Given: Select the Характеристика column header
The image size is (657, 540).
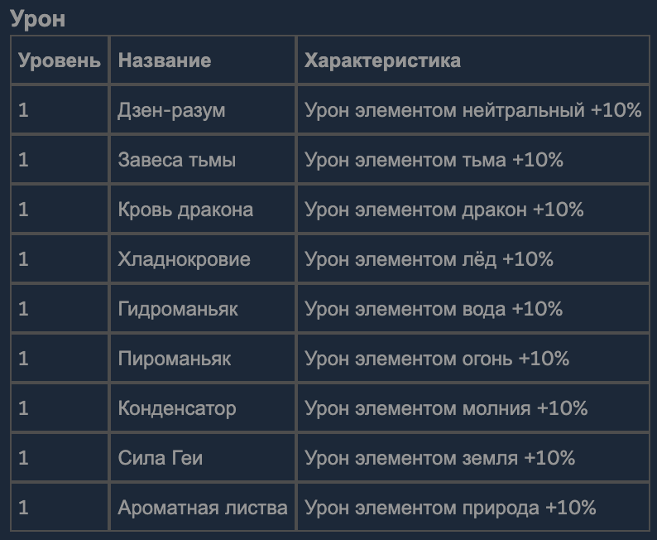Looking at the screenshot, I should point(473,60).
